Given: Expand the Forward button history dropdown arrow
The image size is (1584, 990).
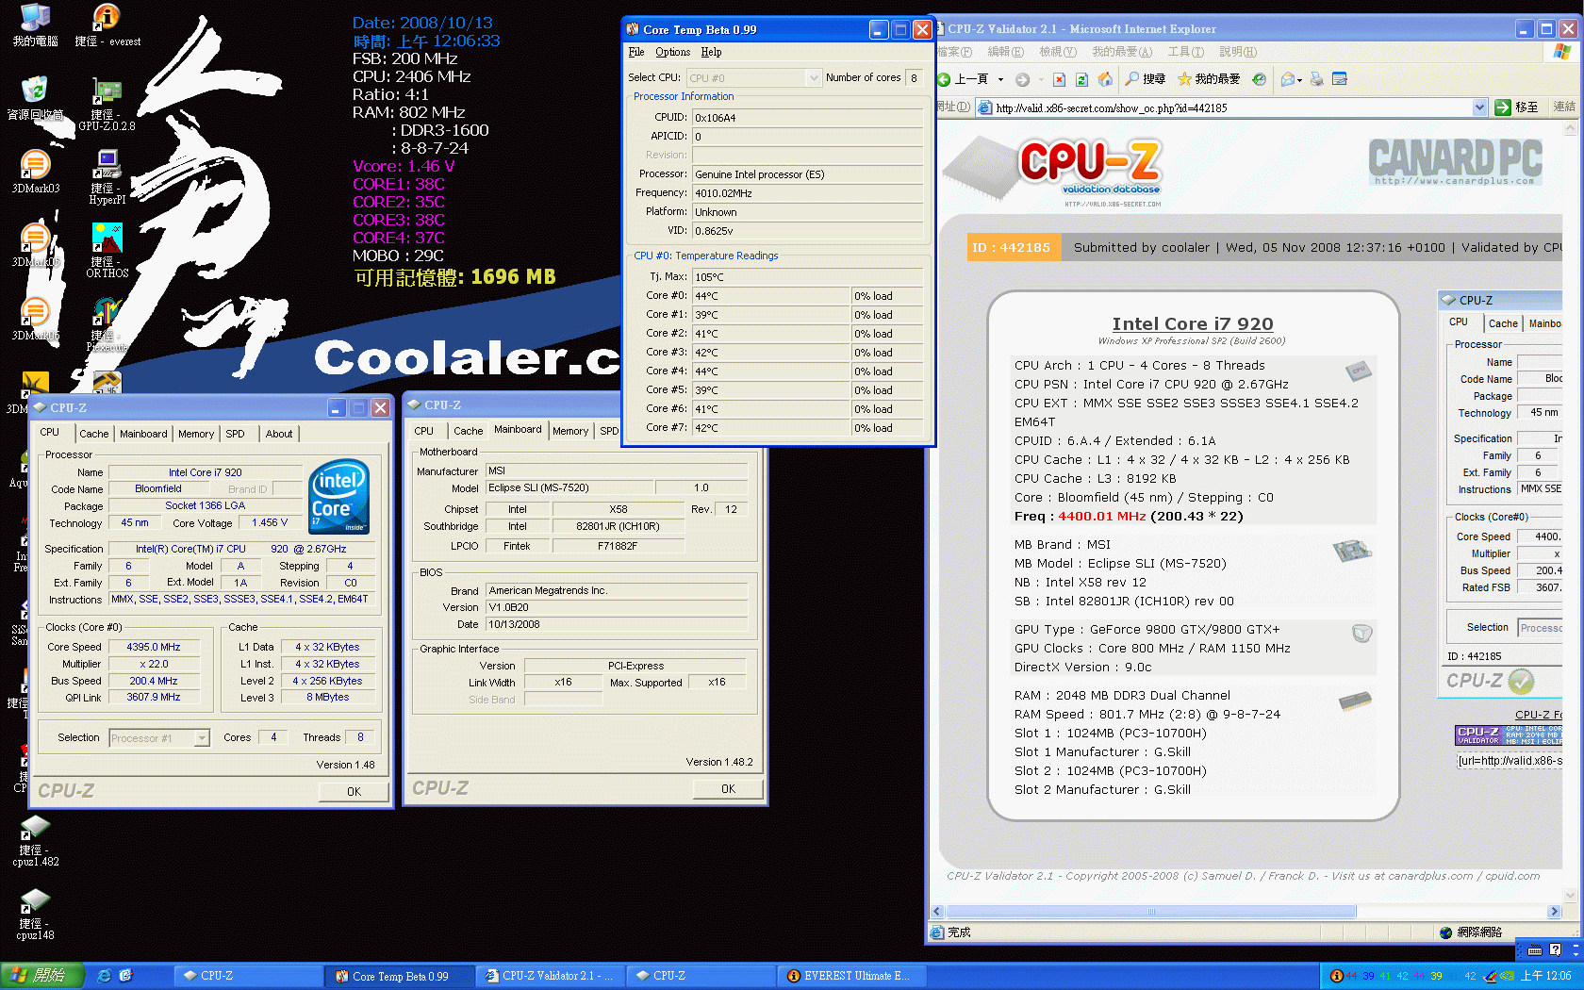Looking at the screenshot, I should coord(1041,80).
